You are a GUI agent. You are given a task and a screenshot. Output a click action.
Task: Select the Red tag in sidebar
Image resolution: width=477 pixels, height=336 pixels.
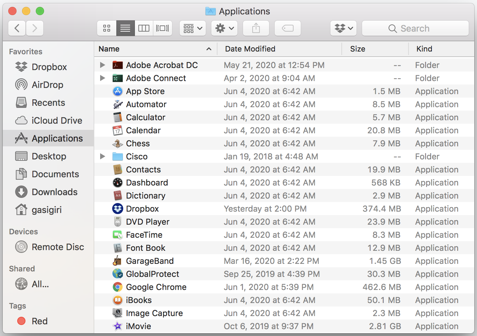click(48, 321)
